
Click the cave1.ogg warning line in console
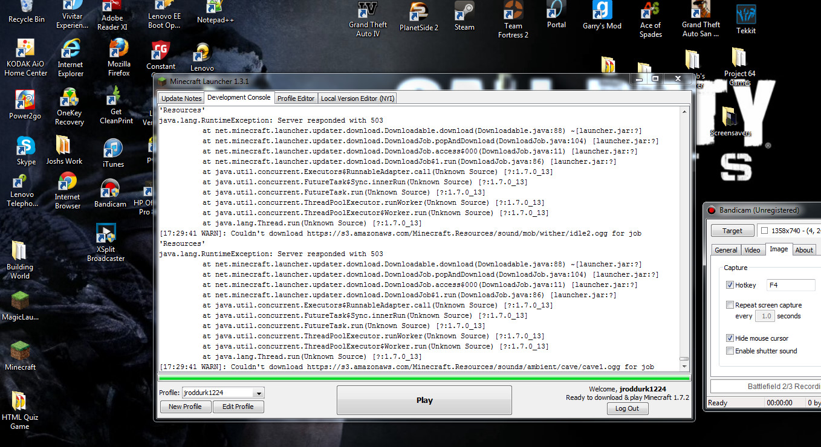coord(406,367)
